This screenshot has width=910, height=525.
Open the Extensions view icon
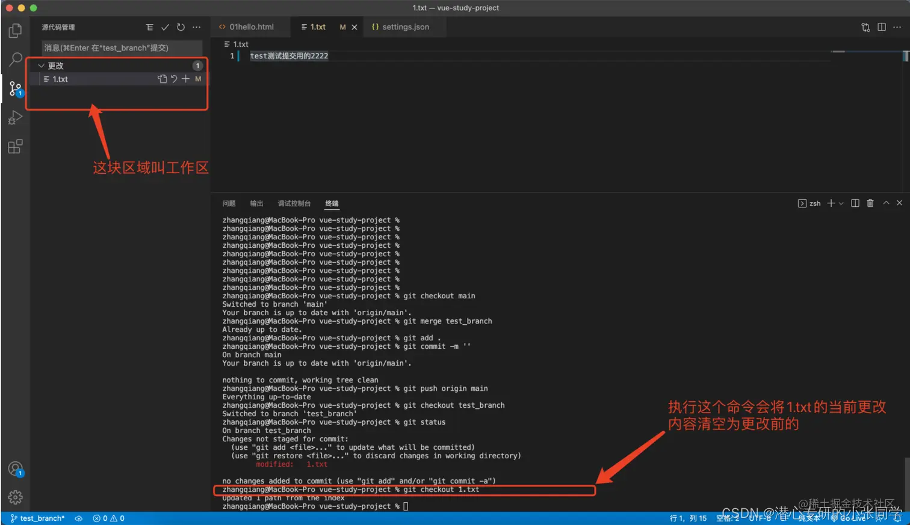(x=15, y=146)
